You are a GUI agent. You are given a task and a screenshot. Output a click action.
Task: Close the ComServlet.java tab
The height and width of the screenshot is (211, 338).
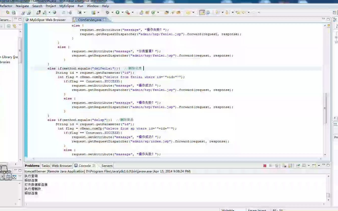[x=105, y=19]
